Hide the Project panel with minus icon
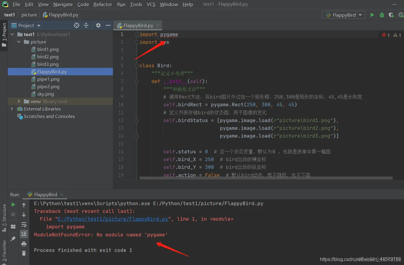Viewport: 404px width, 265px height. [108, 25]
